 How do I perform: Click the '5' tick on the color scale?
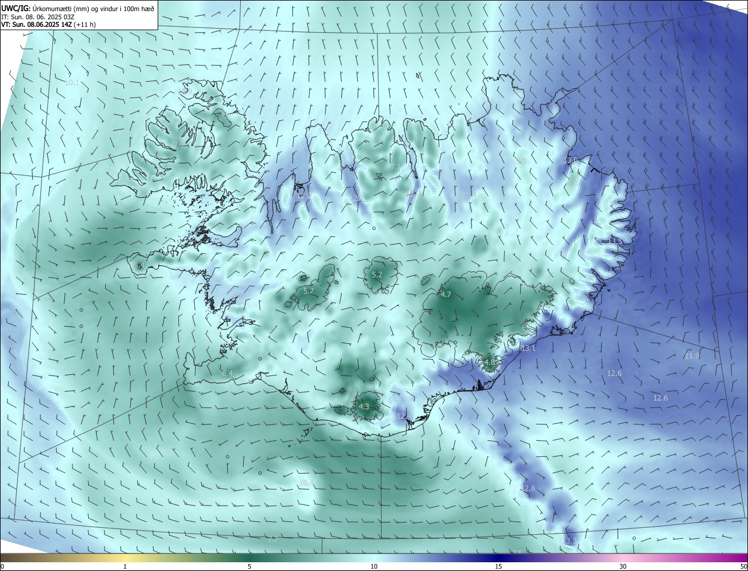click(x=250, y=566)
